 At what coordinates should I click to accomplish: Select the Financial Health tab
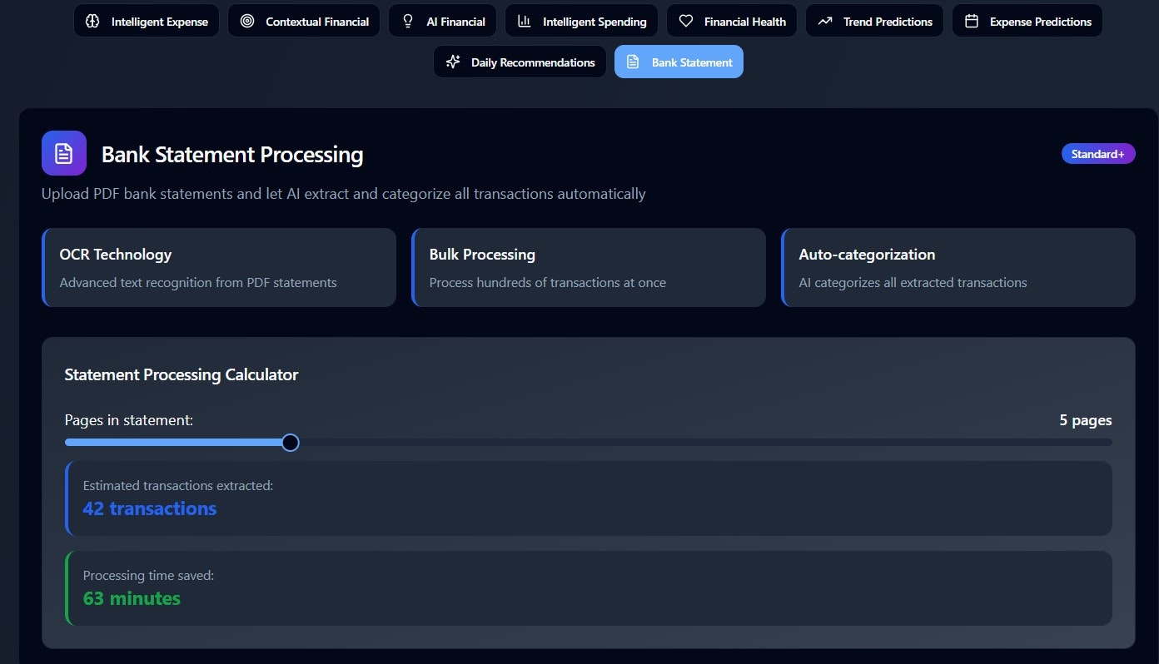[732, 21]
